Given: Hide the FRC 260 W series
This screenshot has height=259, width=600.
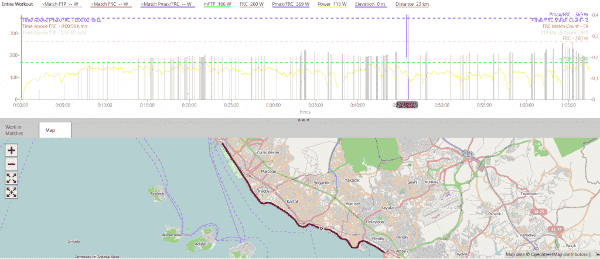Looking at the screenshot, I should [x=252, y=4].
